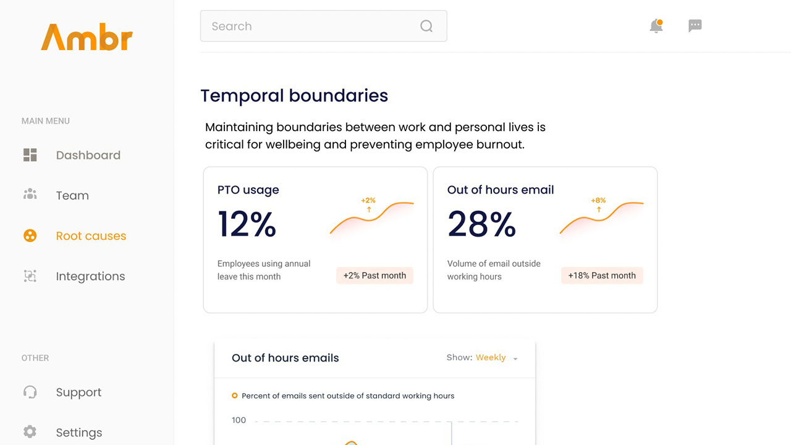Click the PTO usage trend chart
The width and height of the screenshot is (791, 445).
pos(371,218)
